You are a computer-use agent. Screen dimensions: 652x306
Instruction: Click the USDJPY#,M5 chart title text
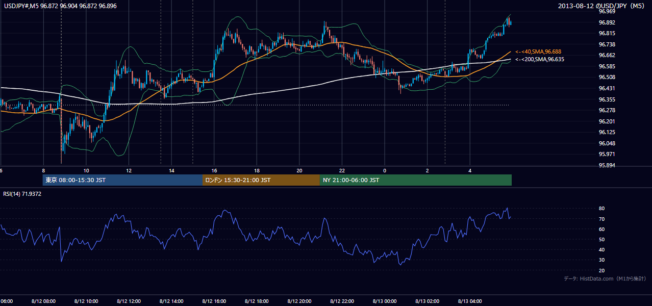60,6
